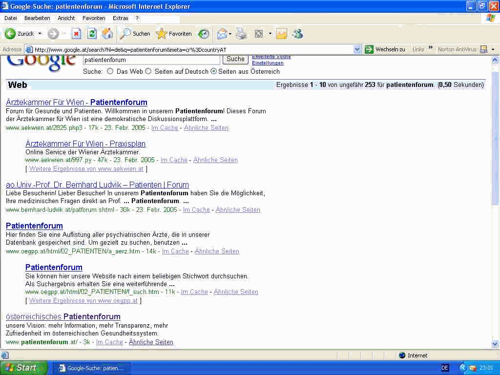Screen dimensions: 500x375
Task: Open Ärztekammer Für Wien - Praxisplan result
Action: 85,144
